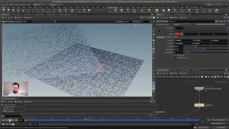Add an Environment Light from the shelf
229x129 pixels.
(x=157, y=10)
